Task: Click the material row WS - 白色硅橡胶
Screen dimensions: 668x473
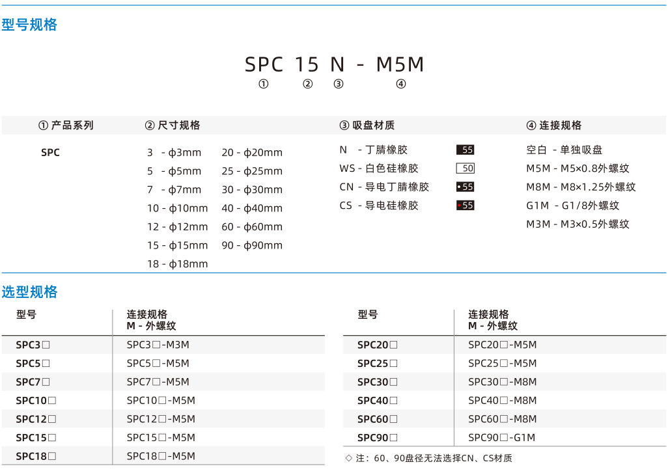Action: [379, 168]
